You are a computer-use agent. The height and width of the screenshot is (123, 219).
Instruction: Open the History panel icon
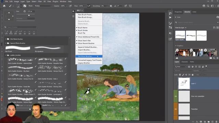170,13
